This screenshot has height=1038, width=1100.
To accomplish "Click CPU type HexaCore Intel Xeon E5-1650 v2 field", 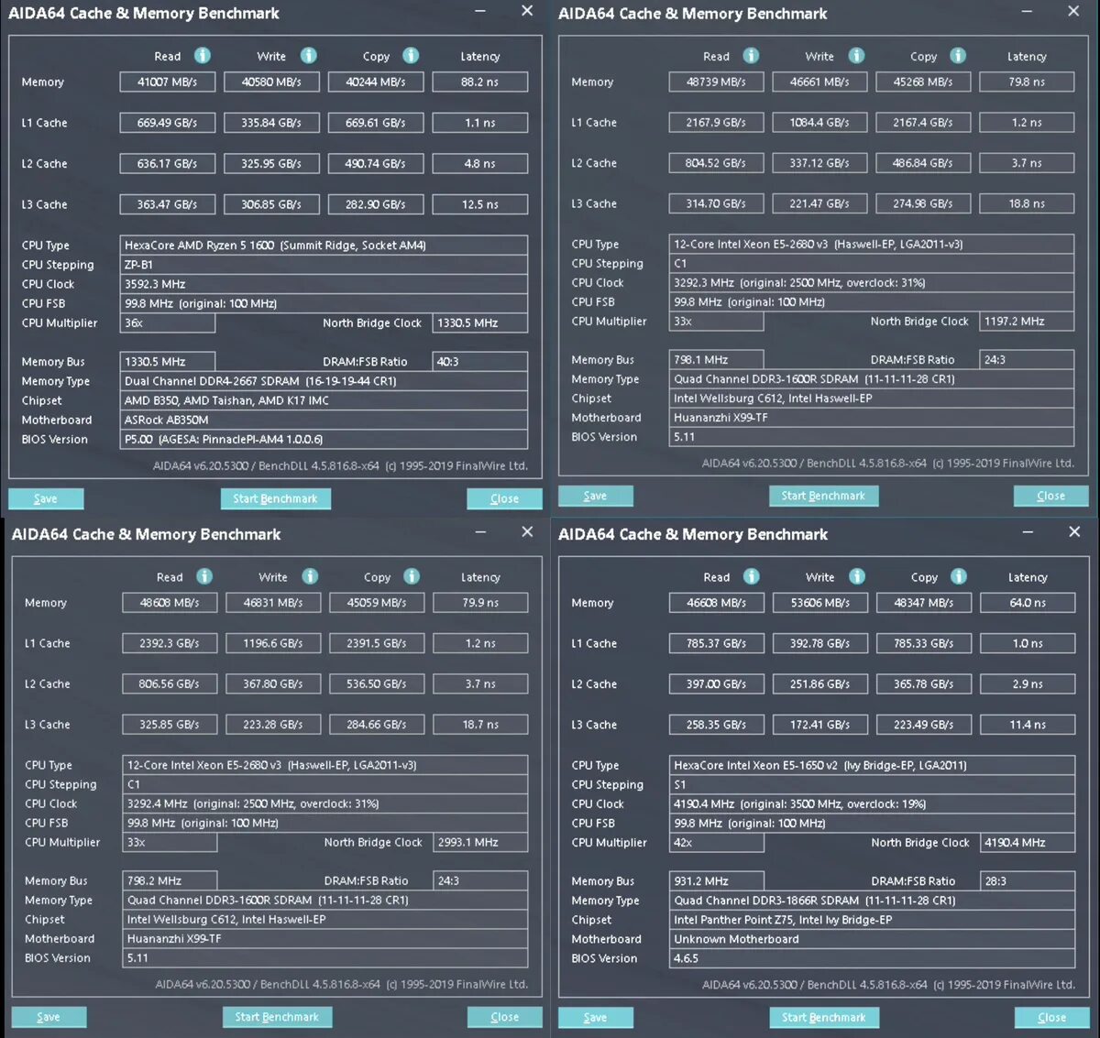I will [872, 765].
